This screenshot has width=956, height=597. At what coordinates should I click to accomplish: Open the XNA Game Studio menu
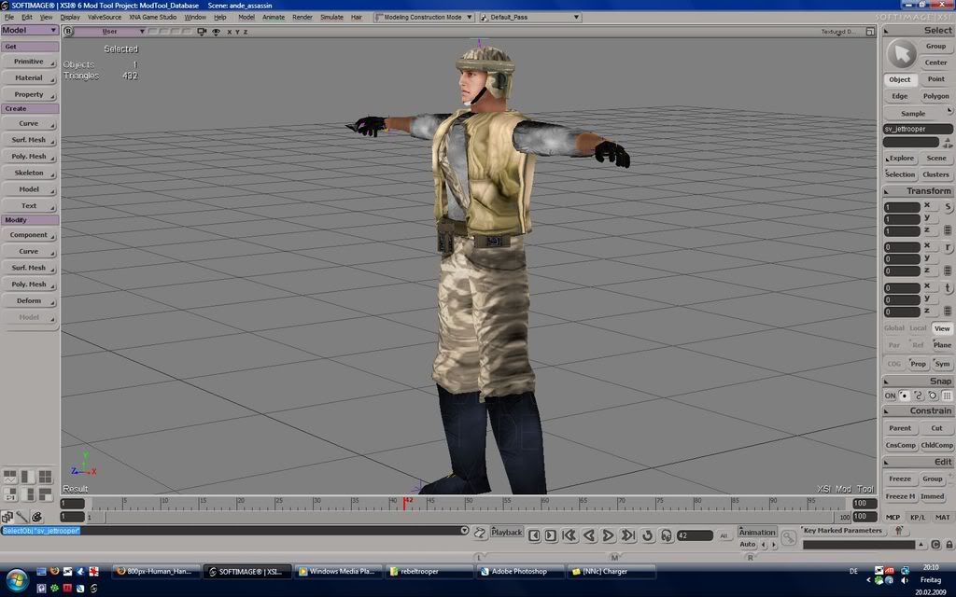tap(152, 17)
